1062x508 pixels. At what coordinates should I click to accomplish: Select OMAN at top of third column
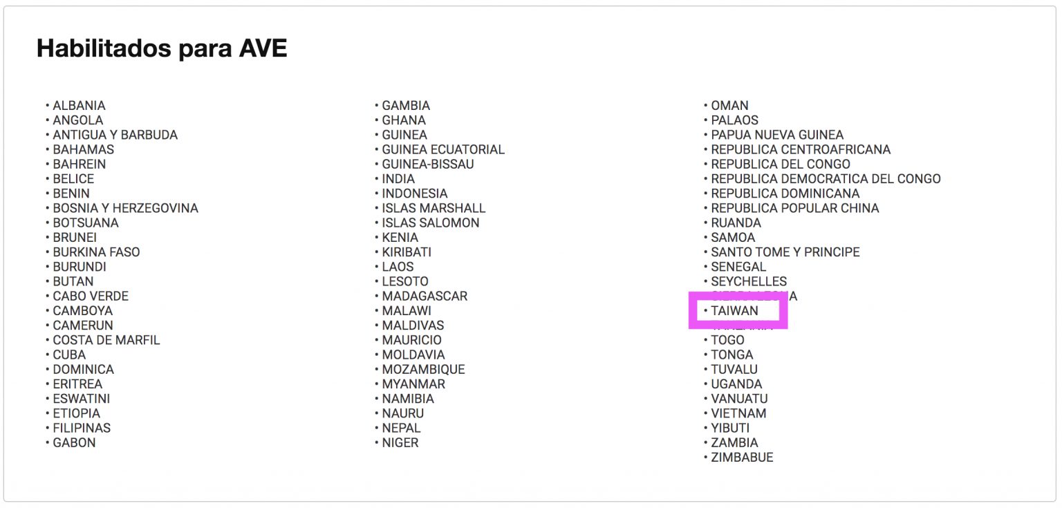pos(729,106)
